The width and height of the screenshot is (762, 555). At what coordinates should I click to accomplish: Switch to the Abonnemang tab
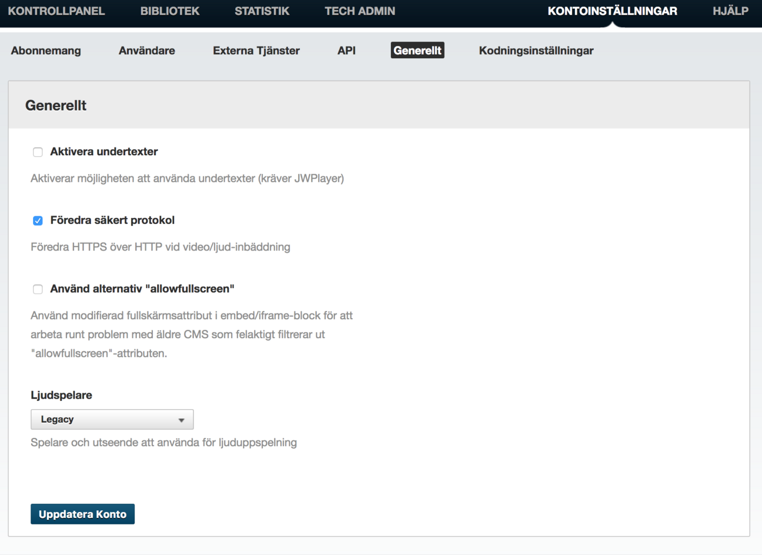click(46, 51)
